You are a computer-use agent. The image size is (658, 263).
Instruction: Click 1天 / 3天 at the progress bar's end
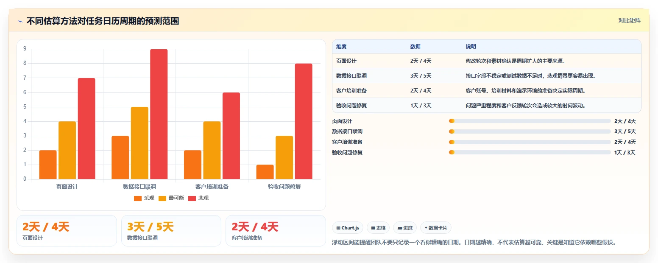[625, 153]
